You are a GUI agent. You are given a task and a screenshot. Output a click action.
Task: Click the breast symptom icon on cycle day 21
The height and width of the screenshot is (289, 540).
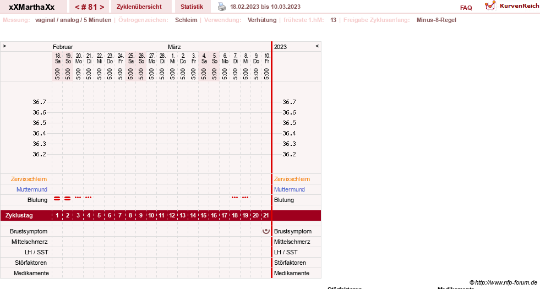(x=266, y=231)
